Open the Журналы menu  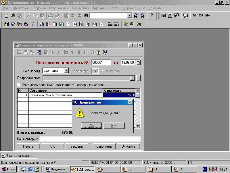[x=99, y=8]
